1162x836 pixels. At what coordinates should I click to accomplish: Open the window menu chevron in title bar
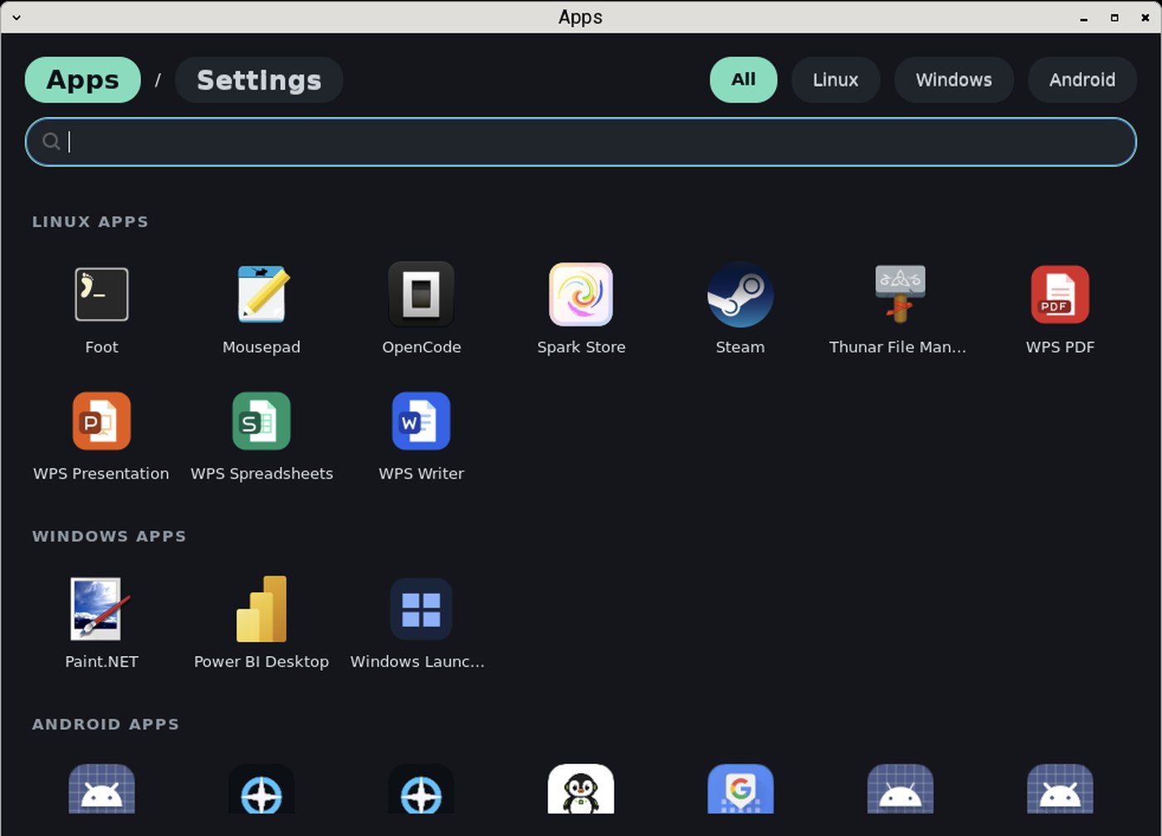pos(16,17)
